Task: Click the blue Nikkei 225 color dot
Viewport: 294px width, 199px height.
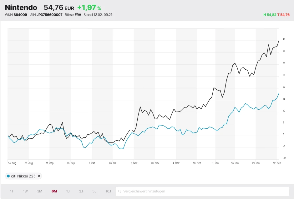Action: 8,176
